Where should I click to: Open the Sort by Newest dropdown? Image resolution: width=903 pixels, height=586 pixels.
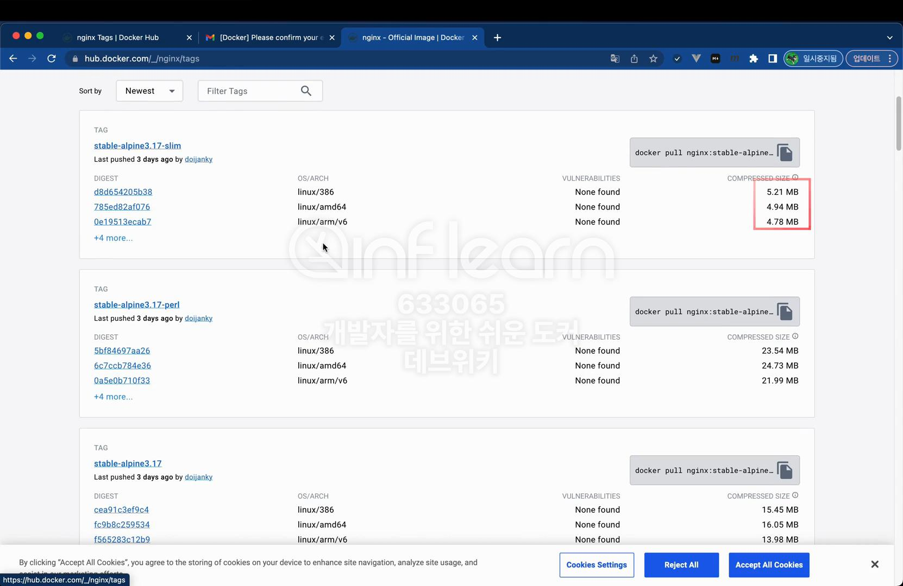(x=149, y=91)
